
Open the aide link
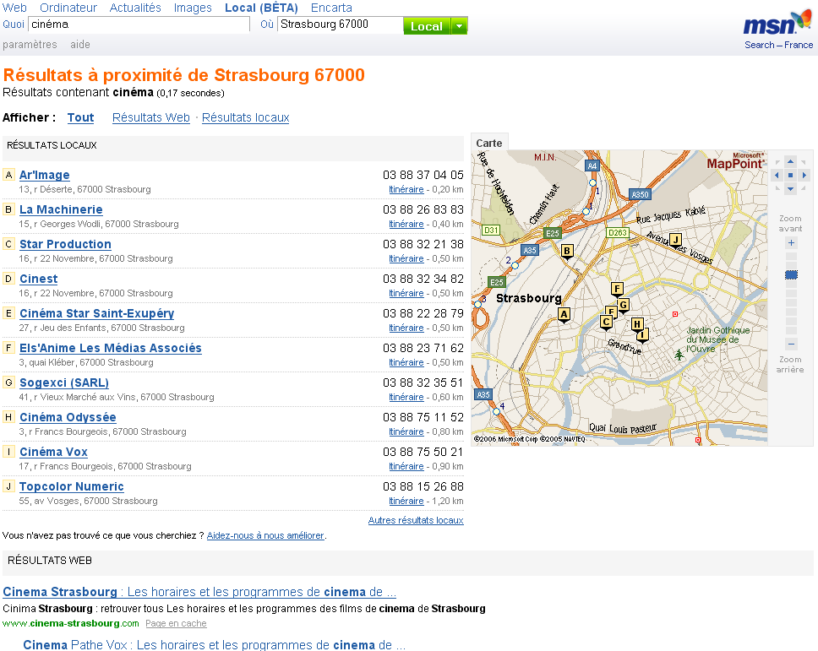pyautogui.click(x=80, y=45)
